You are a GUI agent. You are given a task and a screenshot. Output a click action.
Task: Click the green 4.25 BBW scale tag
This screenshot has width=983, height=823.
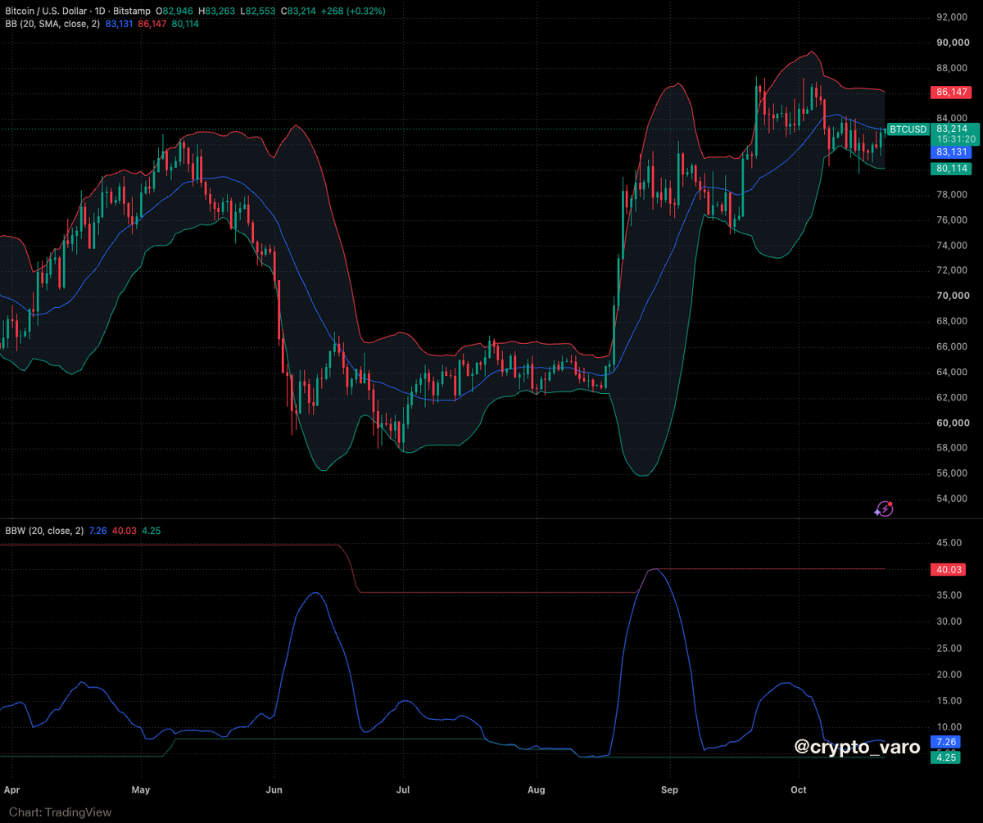point(945,758)
